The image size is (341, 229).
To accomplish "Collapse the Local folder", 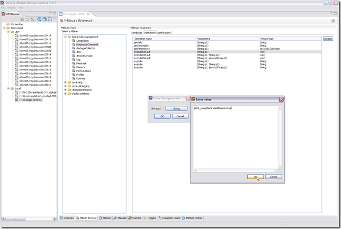I will tap(8, 88).
